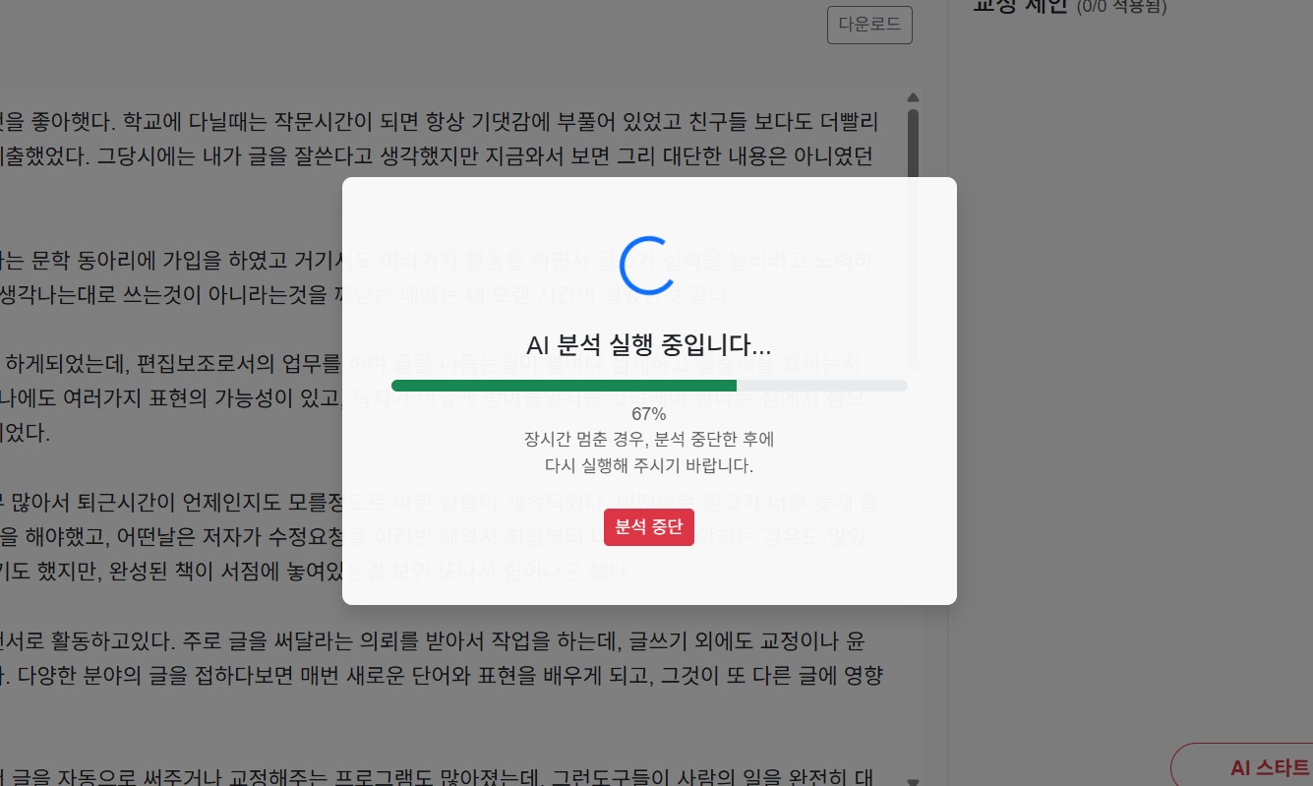Viewport: 1313px width, 786px height.
Task: Click the line containing '프리랜서로 활동하고있다'
Action: tap(433, 642)
